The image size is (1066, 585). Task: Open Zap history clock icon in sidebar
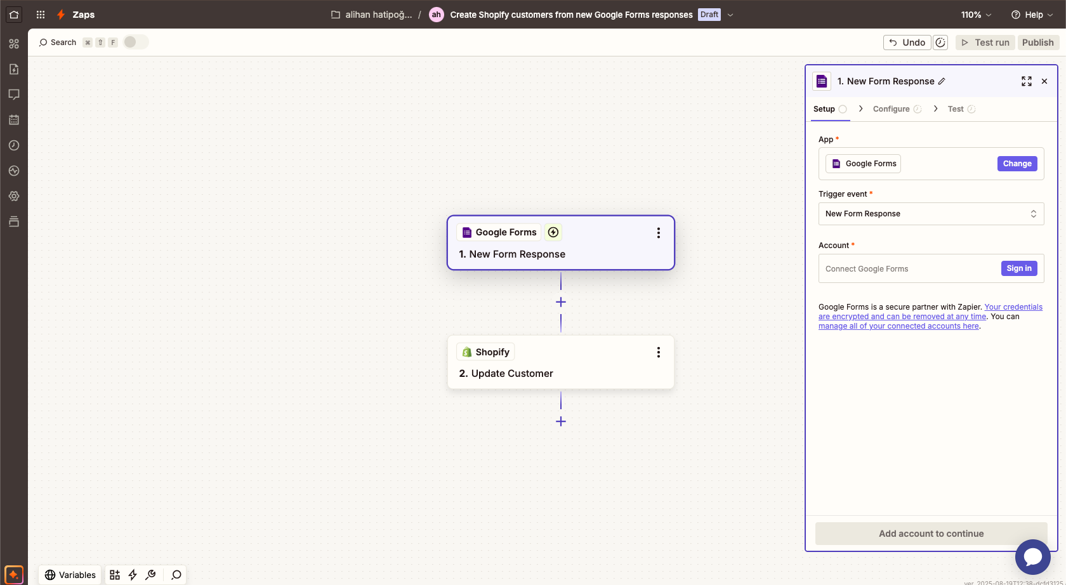[14, 145]
